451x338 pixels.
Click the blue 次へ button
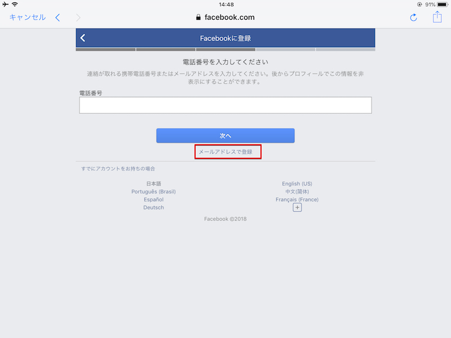click(x=225, y=136)
